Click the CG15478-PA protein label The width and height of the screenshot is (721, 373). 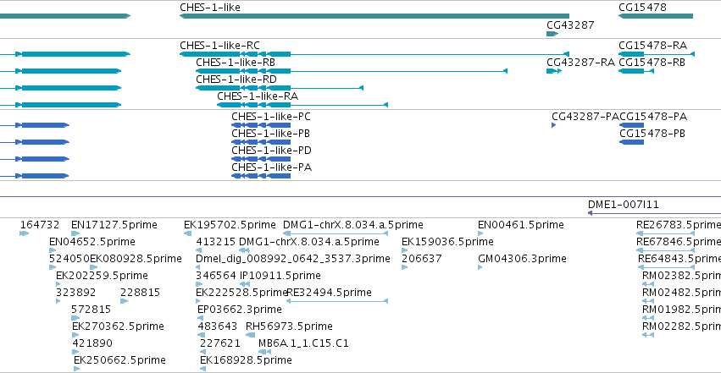click(653, 117)
